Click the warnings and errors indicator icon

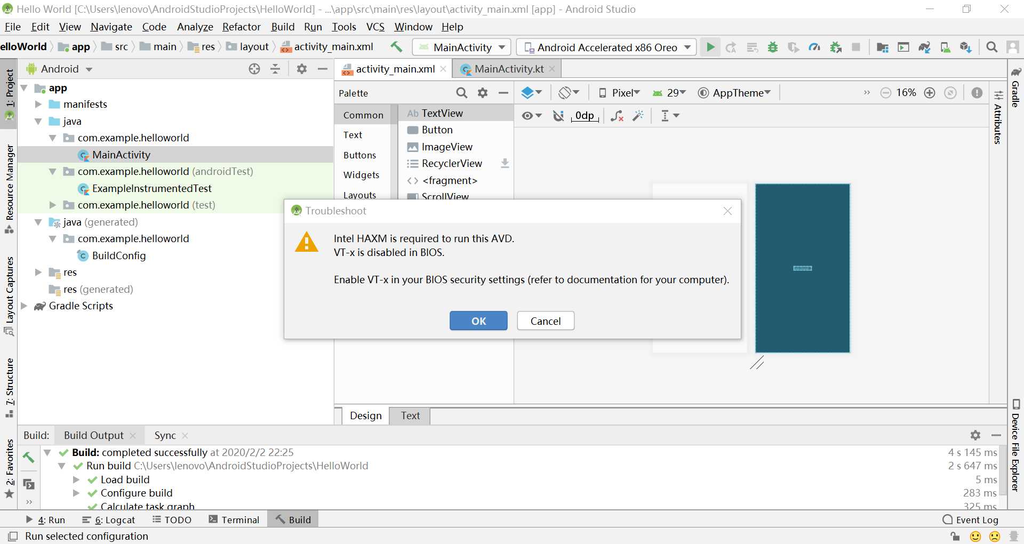click(x=977, y=93)
